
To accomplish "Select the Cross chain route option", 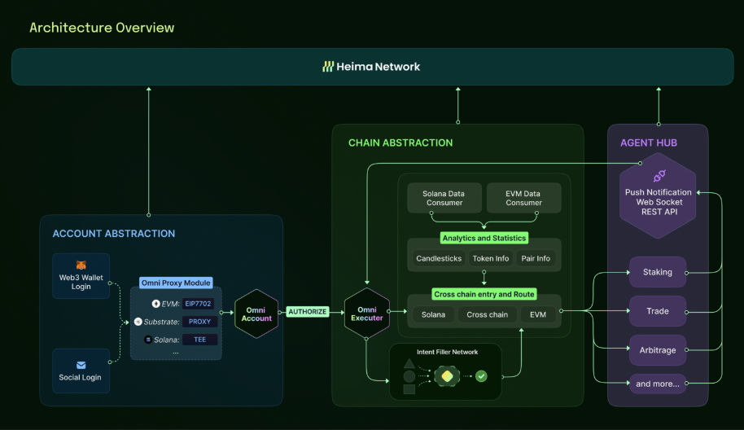I will [488, 314].
